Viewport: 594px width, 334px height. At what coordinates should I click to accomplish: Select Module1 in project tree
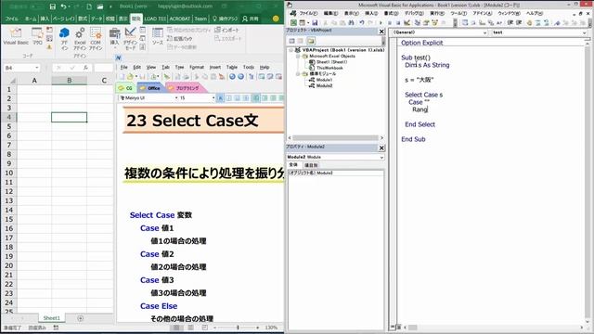click(321, 80)
